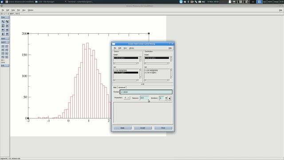Click the ZY toolbar button
Screen dimensions: 284x160
coord(7,46)
